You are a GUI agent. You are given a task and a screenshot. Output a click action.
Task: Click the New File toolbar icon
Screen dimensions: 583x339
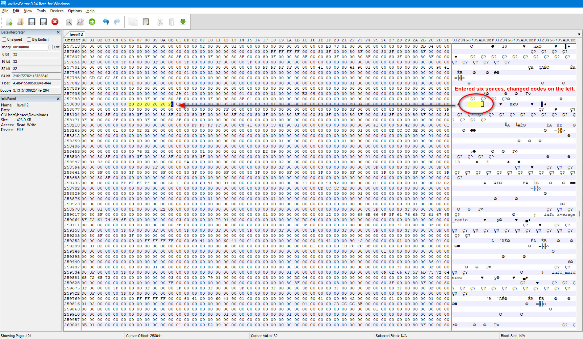[9, 22]
